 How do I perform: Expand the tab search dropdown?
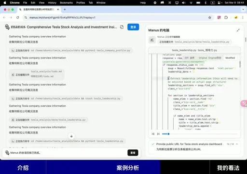click(243, 10)
